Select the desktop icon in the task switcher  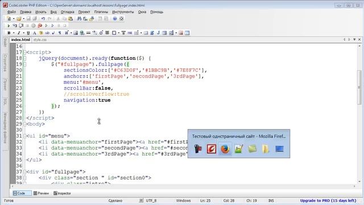[x=279, y=149]
